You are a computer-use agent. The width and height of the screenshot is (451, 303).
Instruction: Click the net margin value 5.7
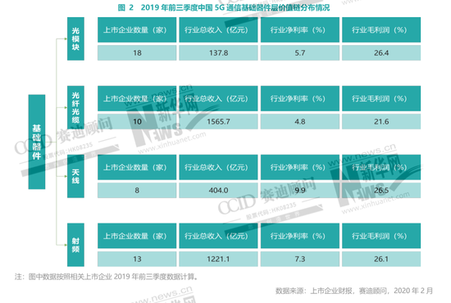pyautogui.click(x=300, y=53)
